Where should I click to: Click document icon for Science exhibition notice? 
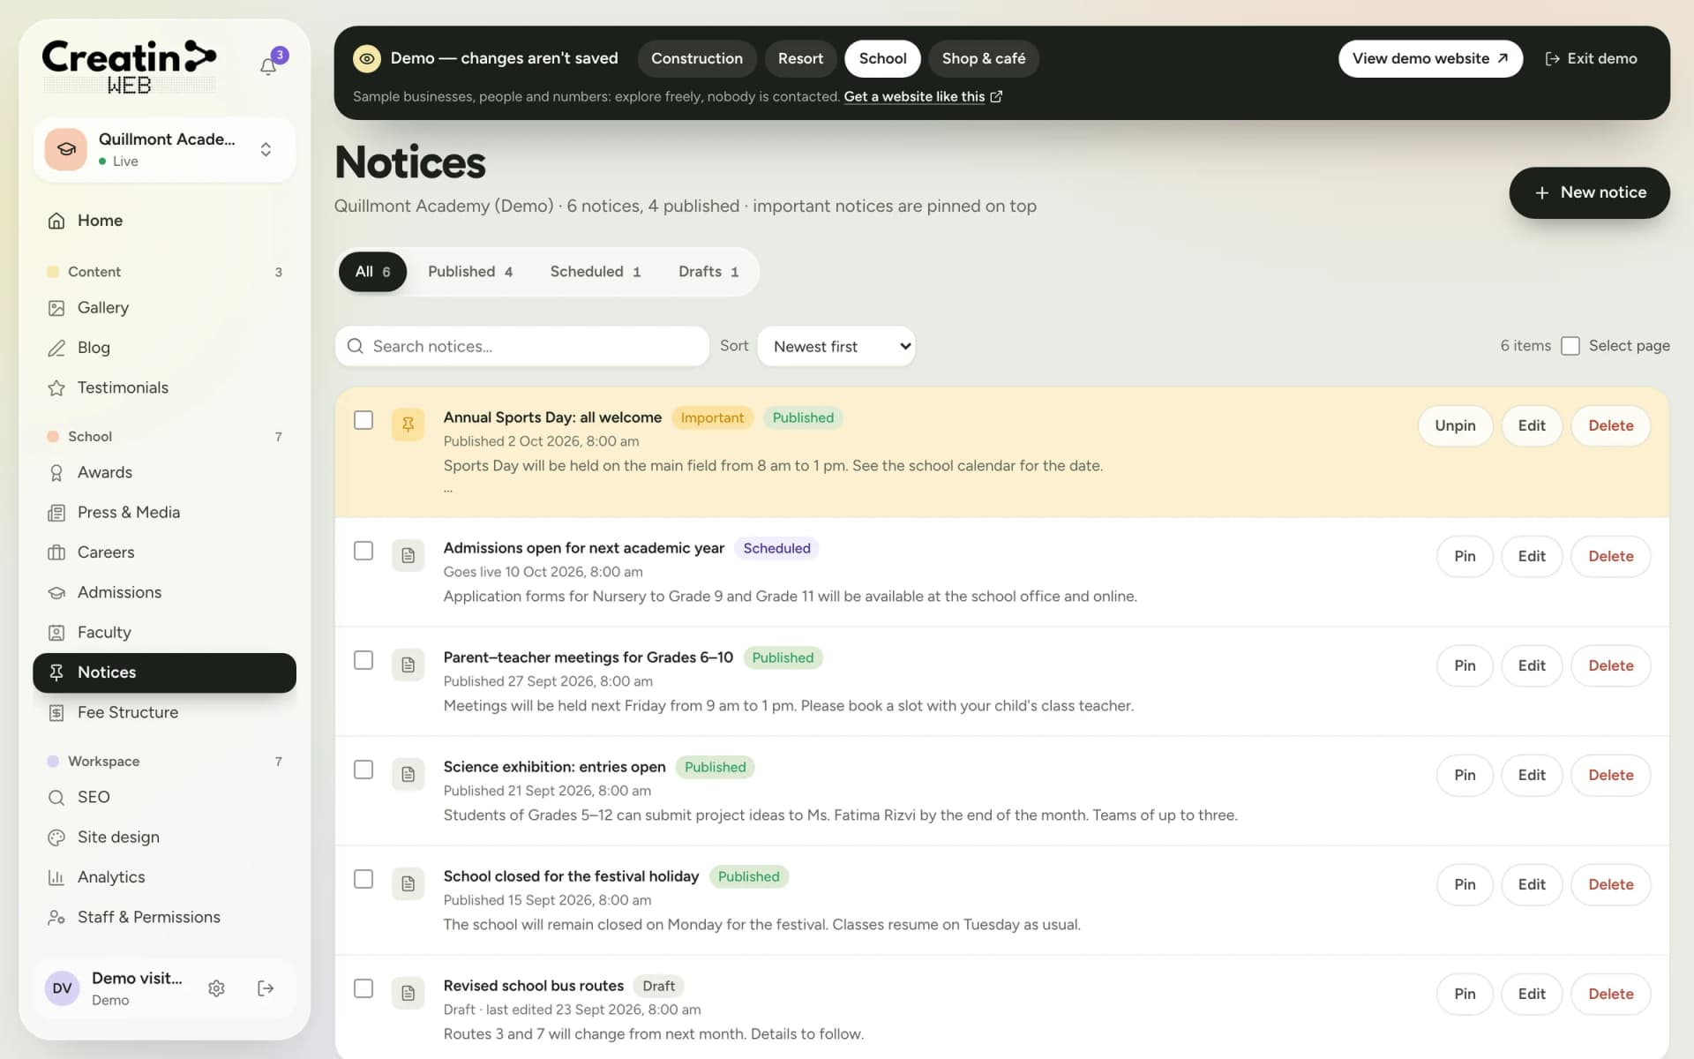[409, 774]
